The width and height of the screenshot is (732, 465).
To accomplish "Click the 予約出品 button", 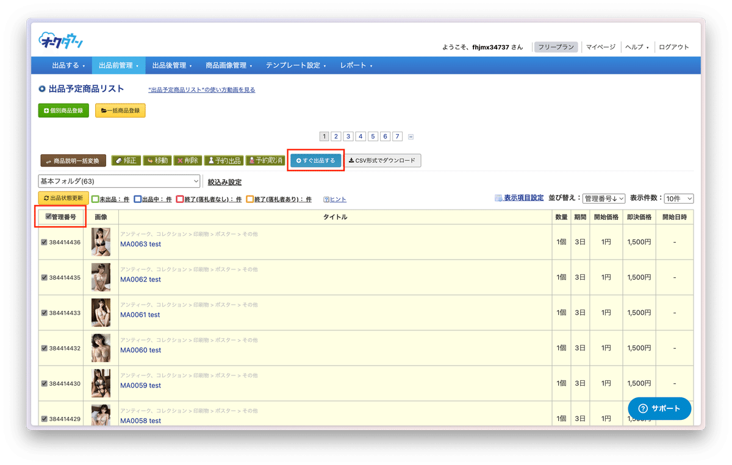I will [x=223, y=161].
